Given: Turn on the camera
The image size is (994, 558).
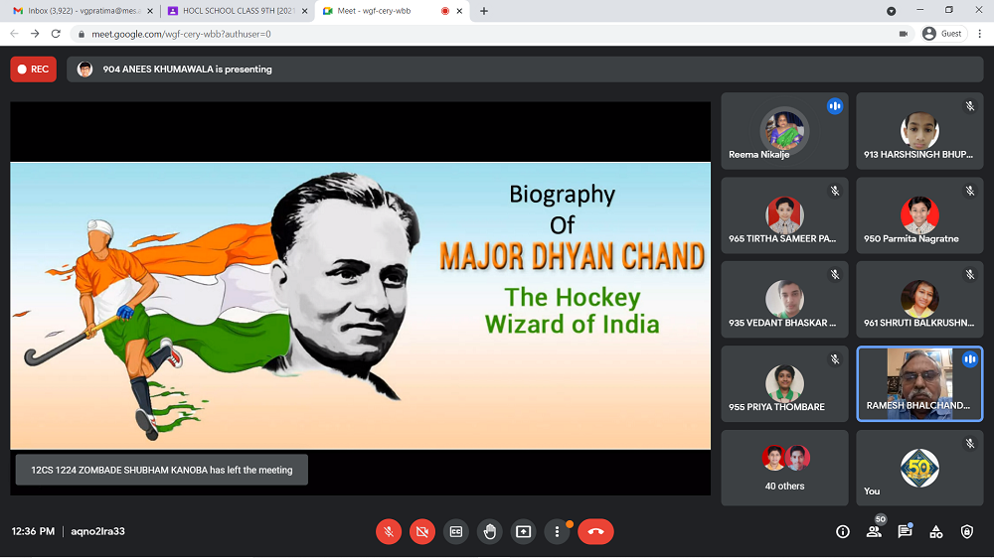Looking at the screenshot, I should [x=422, y=531].
